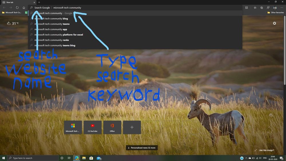The image size is (286, 161).
Task: Click the address bar text 'microsoft tech community'
Action: click(x=67, y=8)
